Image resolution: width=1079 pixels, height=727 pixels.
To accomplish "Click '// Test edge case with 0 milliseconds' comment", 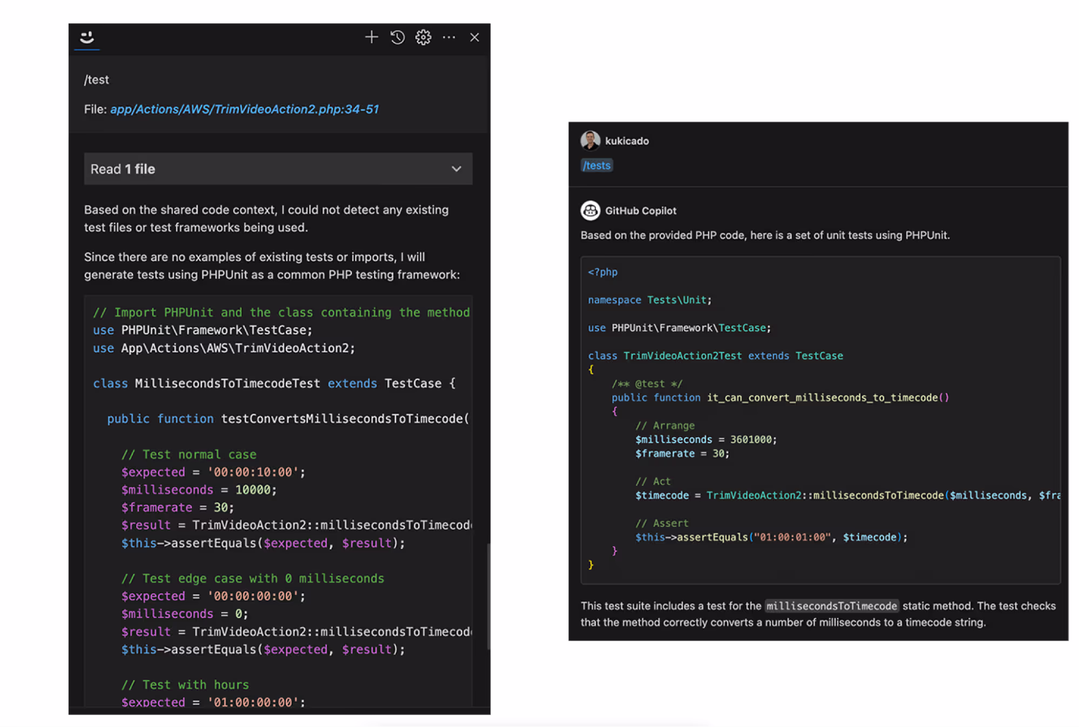I will point(253,579).
